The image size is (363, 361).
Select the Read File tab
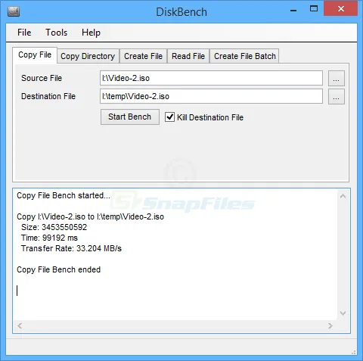pos(188,56)
